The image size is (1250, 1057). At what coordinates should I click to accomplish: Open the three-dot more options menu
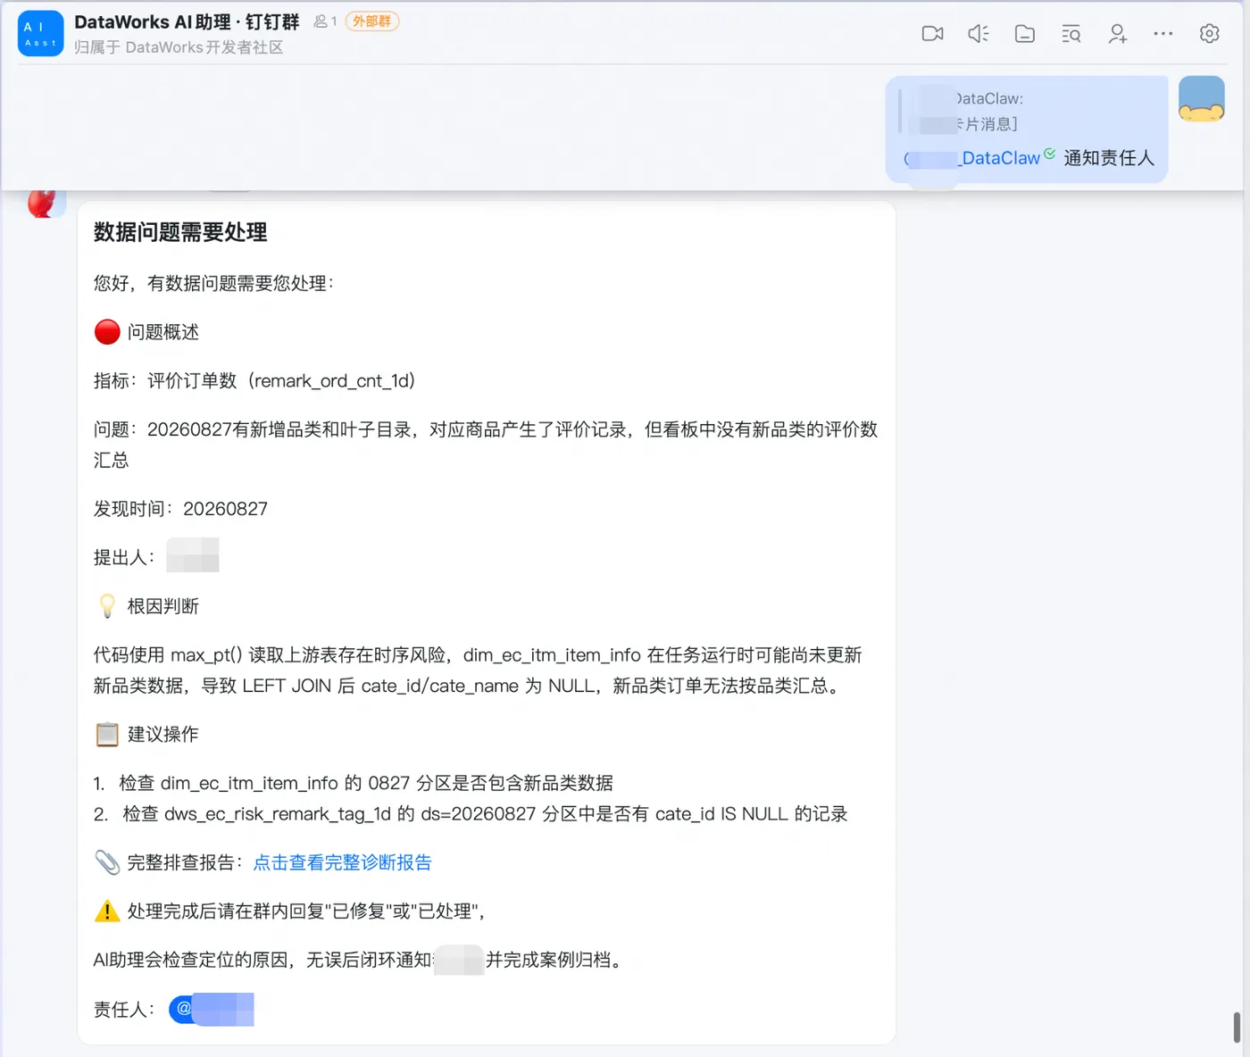coord(1163,34)
